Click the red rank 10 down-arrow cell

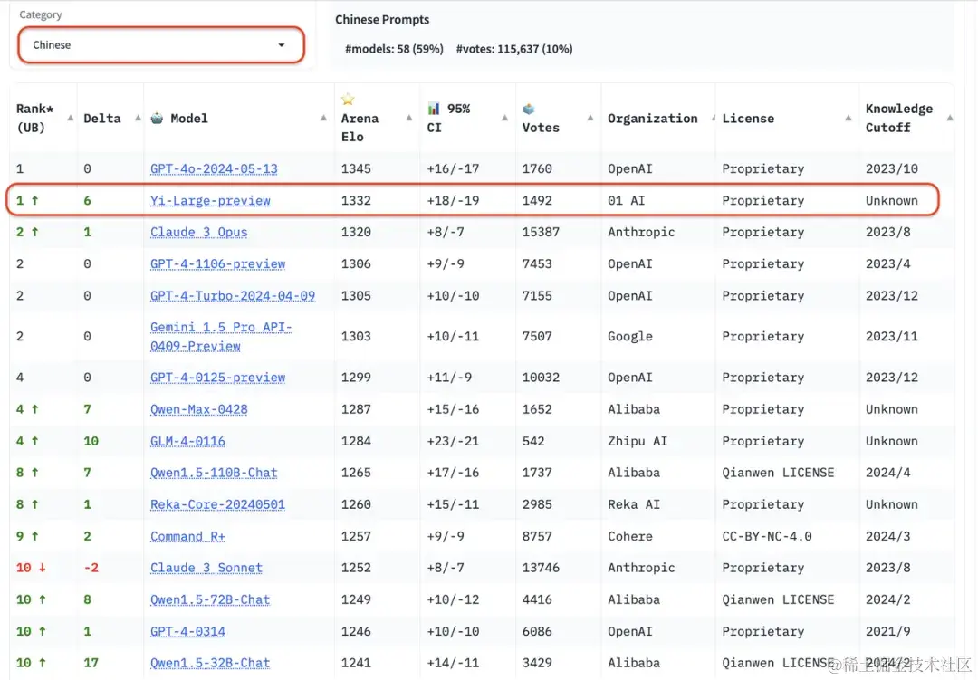[31, 568]
